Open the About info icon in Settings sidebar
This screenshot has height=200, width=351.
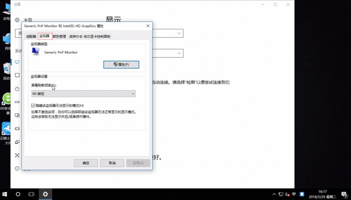[x=17, y=168]
